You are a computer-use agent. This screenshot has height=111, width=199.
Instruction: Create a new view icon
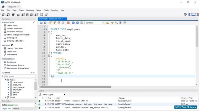pyautogui.click(x=27, y=14)
